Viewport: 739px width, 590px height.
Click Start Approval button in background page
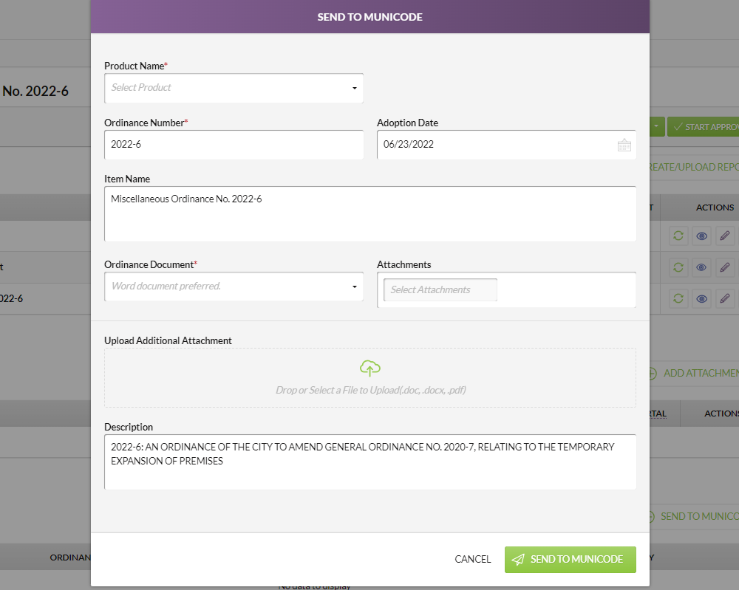[x=704, y=127]
